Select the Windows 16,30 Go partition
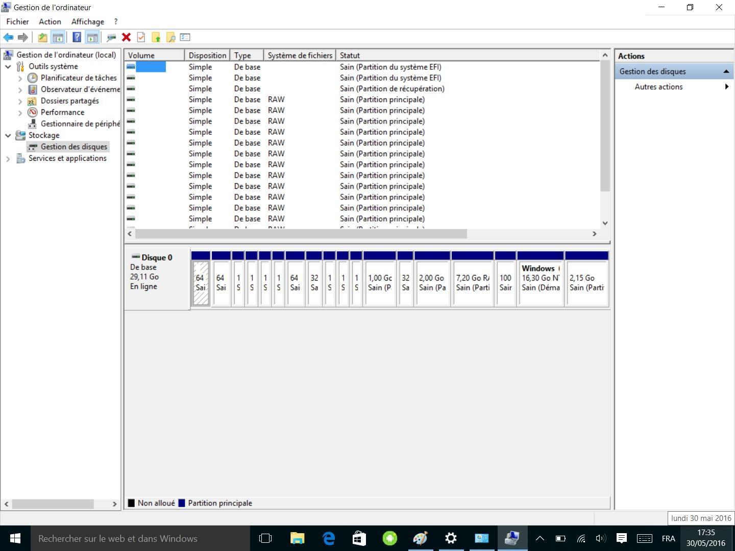 [x=540, y=283]
